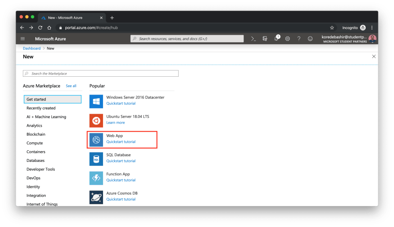Close the New - Microsoft Azure tab
This screenshot has width=394, height=227.
coord(101,18)
